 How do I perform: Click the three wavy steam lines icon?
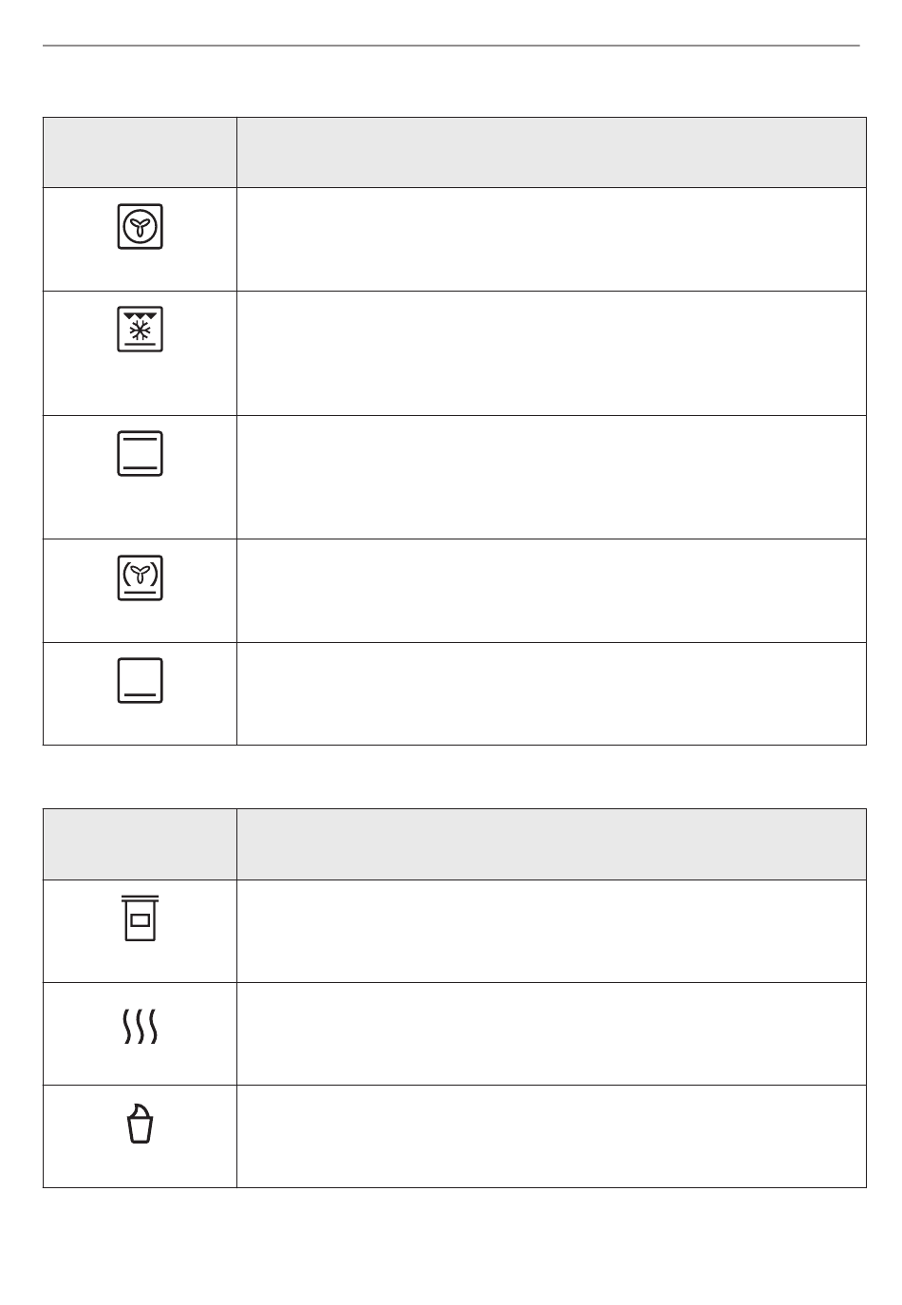pos(141,1028)
